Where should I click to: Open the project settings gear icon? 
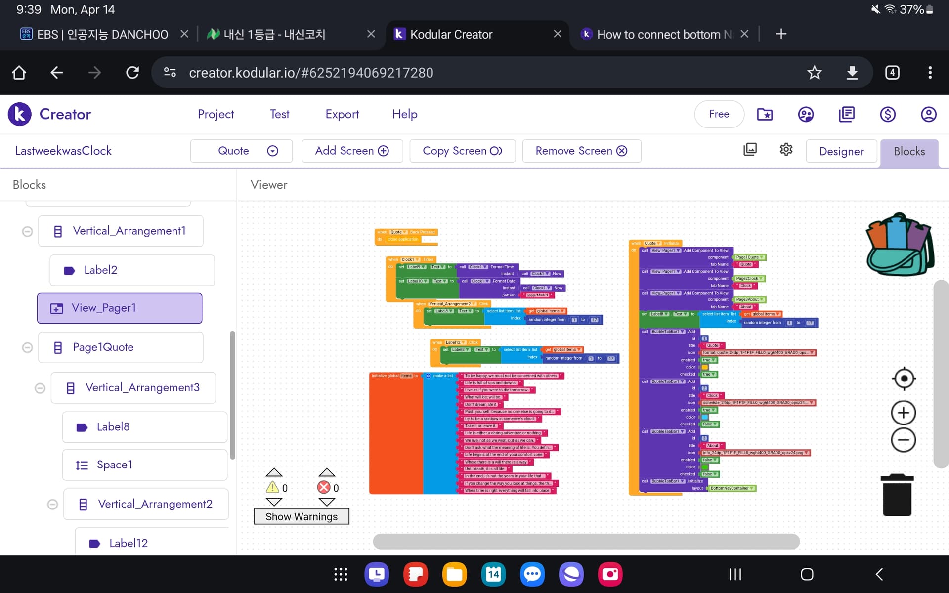786,149
